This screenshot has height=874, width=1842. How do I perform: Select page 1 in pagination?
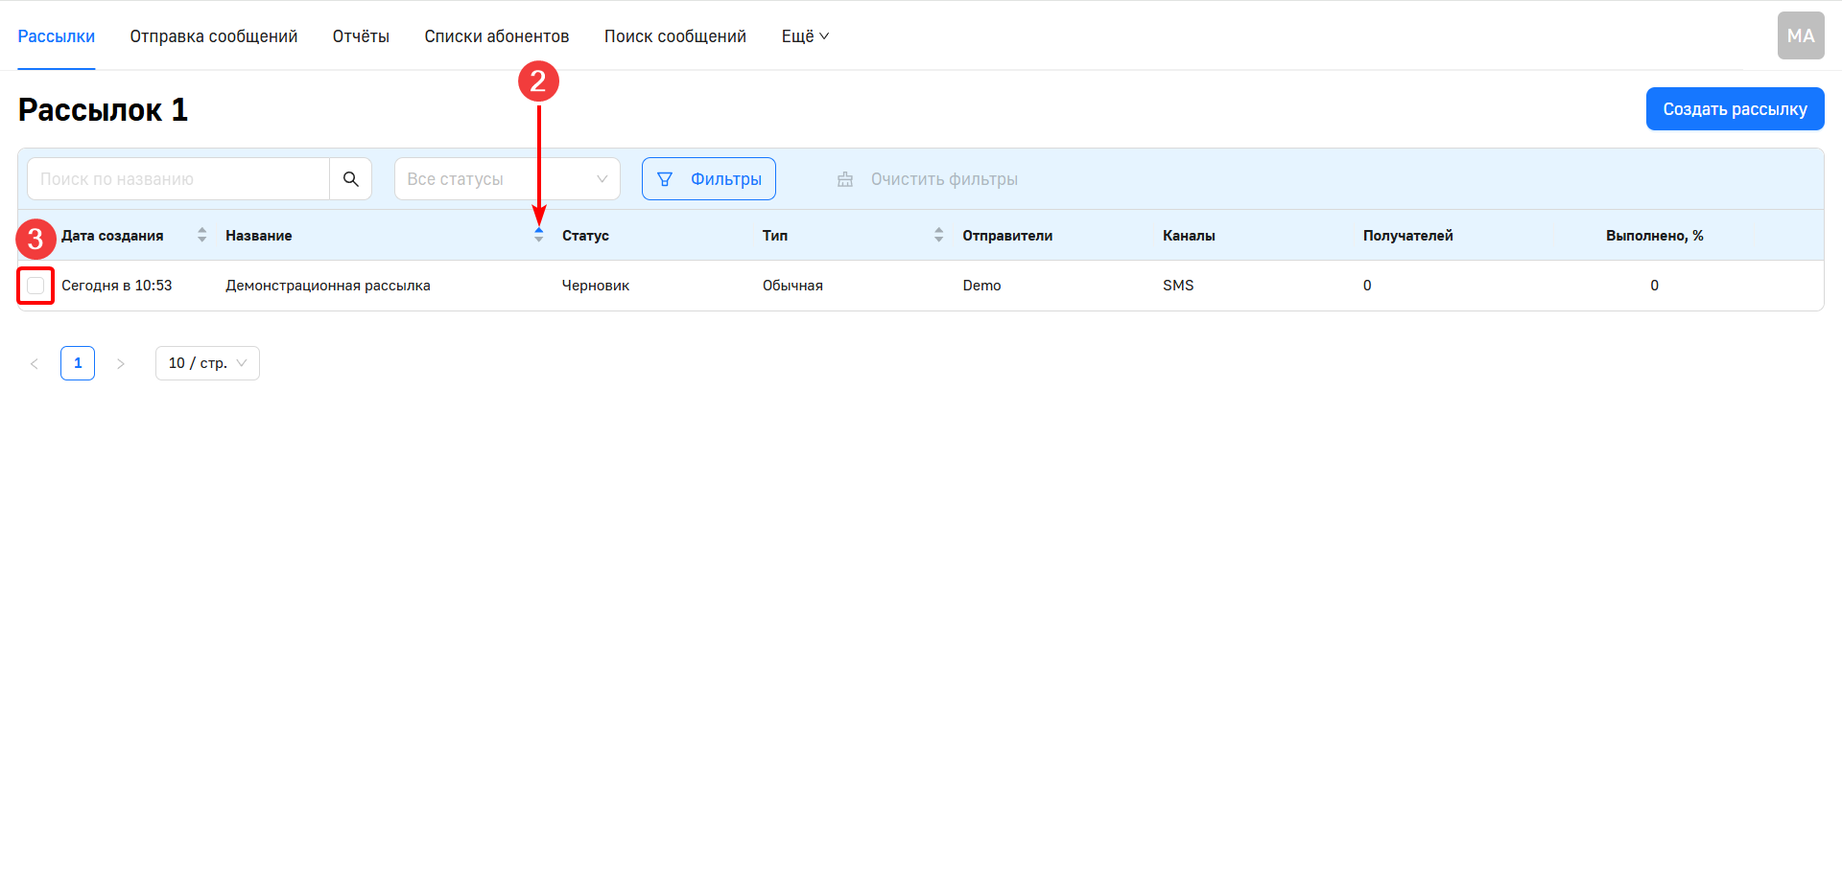click(78, 363)
